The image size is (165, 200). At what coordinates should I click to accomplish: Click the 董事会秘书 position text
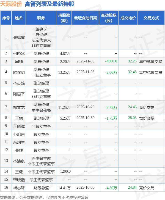41,110
